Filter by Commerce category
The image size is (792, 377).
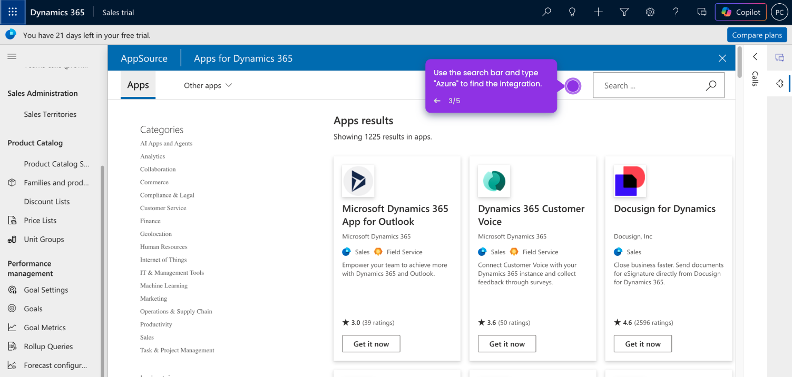154,182
